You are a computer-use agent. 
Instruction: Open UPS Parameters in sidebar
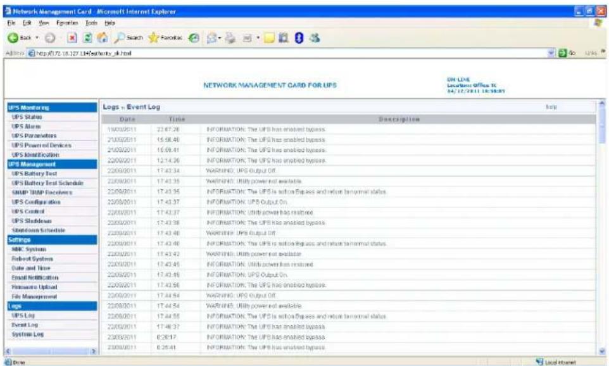point(34,136)
